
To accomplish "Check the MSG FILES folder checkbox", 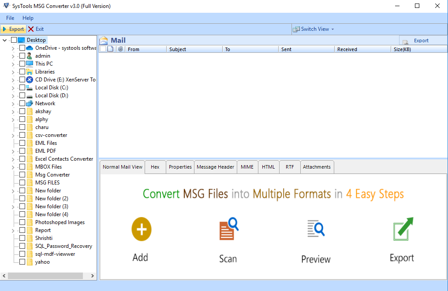I will (x=22, y=183).
